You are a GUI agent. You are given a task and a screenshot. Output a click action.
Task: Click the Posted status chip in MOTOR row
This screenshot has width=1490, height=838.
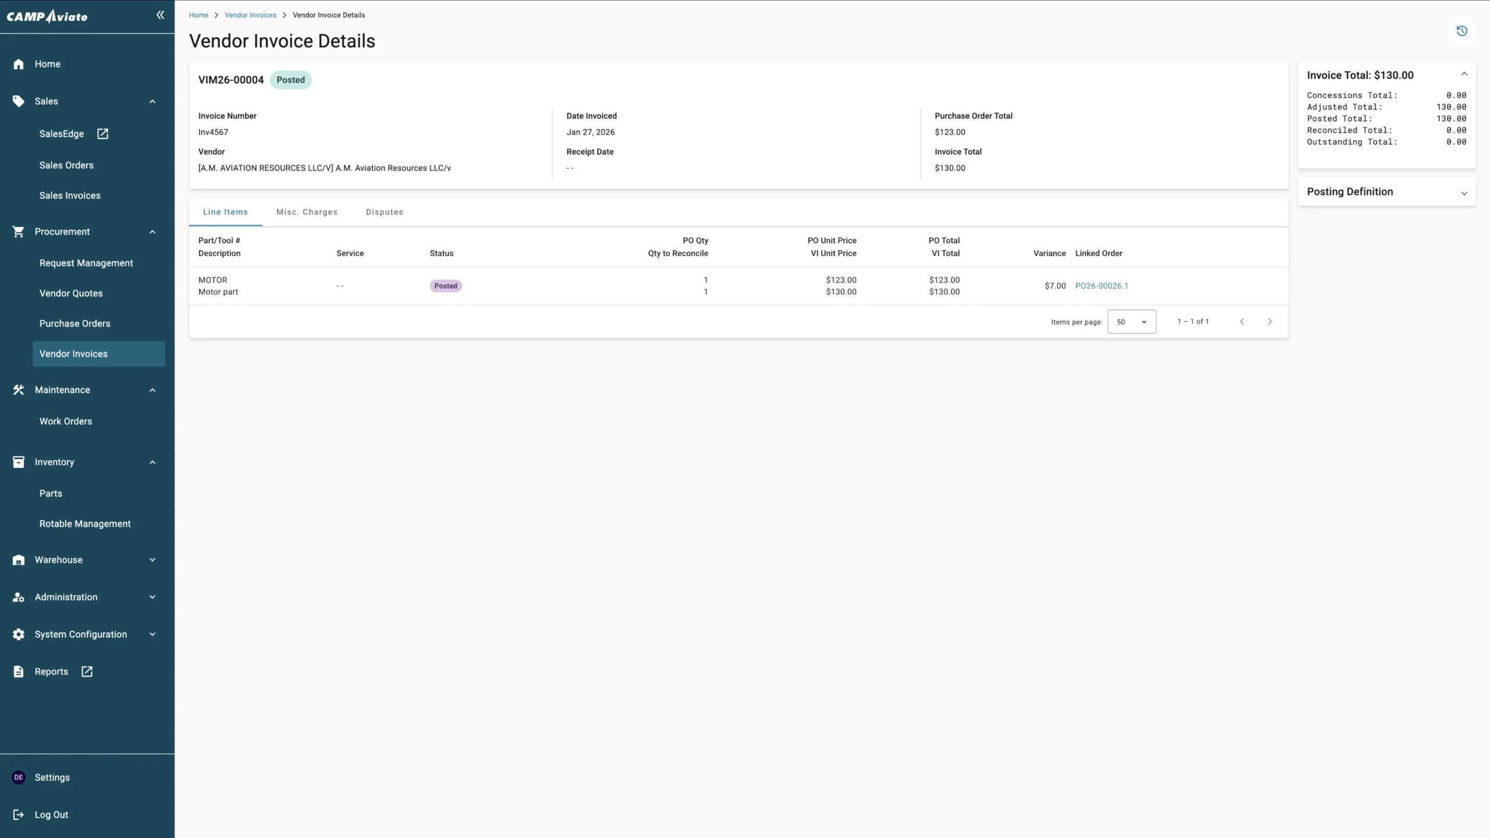(446, 286)
